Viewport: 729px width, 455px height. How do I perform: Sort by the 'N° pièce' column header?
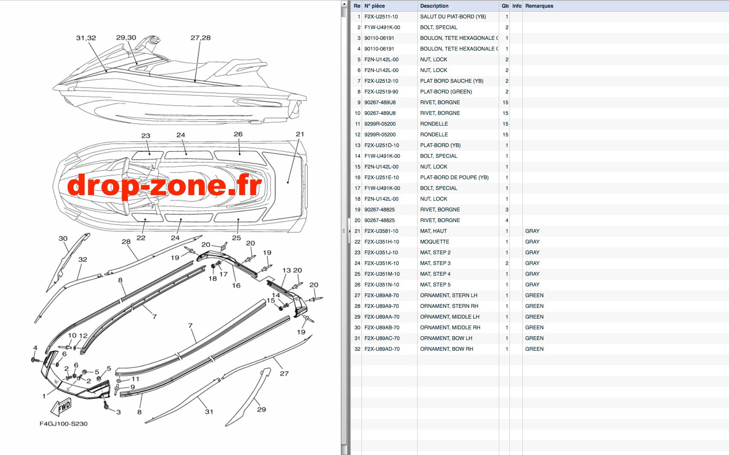click(x=389, y=6)
